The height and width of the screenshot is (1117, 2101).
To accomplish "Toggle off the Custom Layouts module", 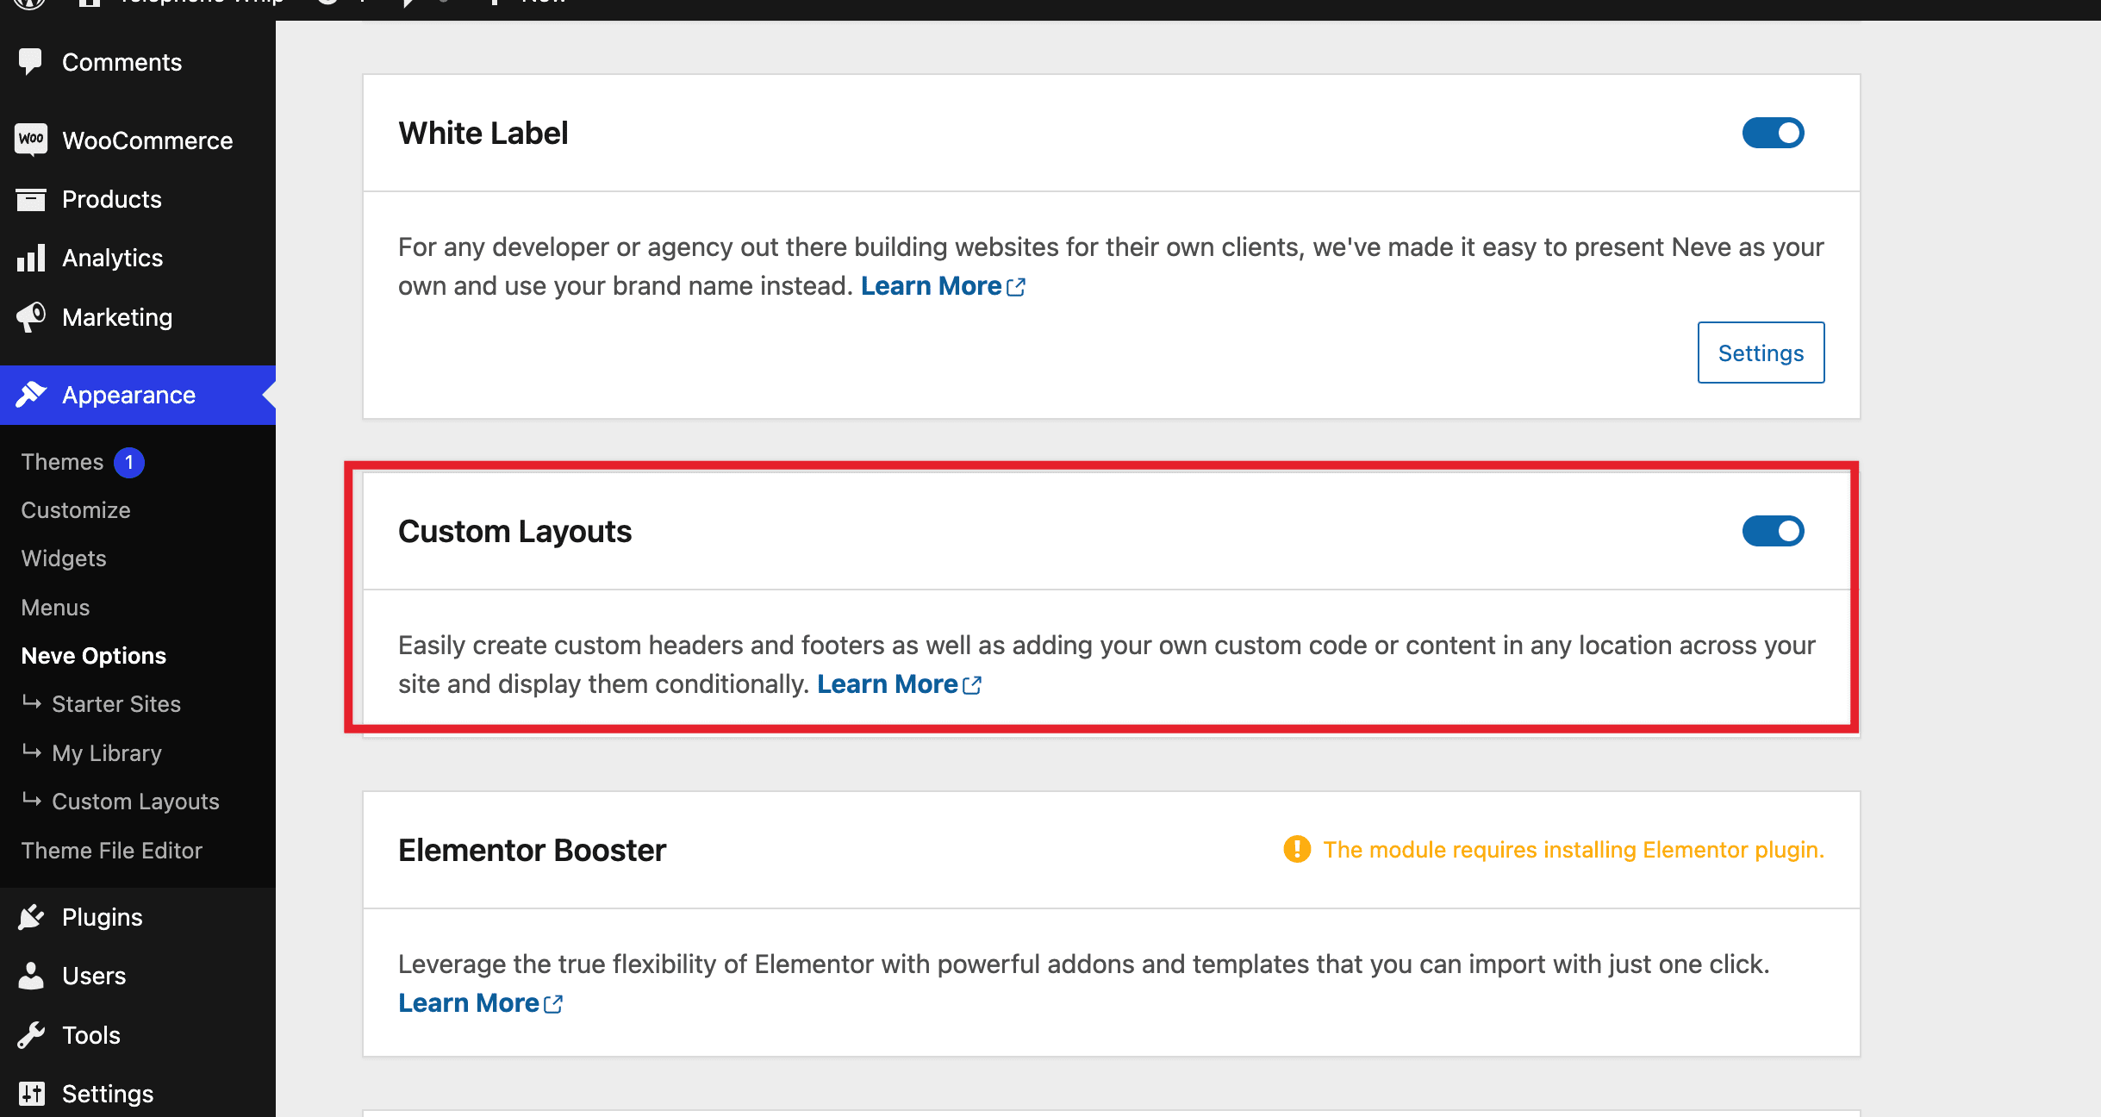I will point(1773,531).
